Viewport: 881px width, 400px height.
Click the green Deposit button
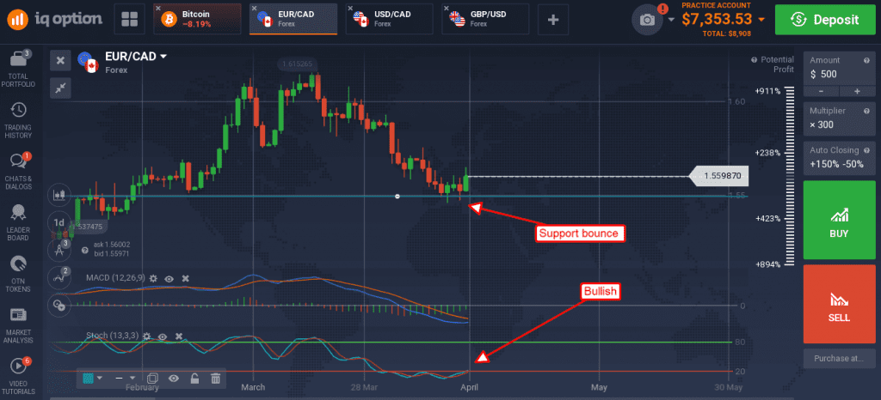coord(825,20)
